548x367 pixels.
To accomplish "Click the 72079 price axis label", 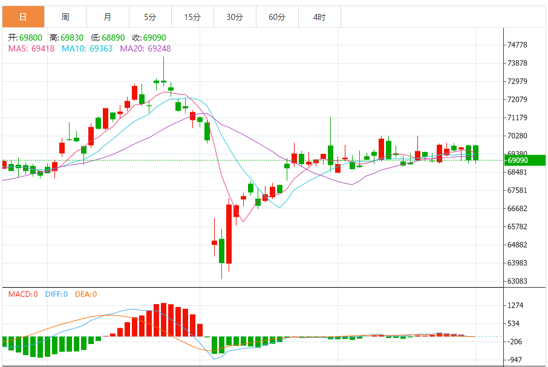I will tap(517, 99).
